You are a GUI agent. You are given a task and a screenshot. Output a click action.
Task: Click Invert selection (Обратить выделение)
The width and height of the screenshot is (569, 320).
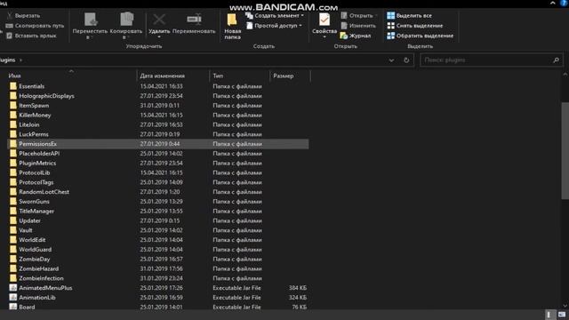[x=420, y=36]
